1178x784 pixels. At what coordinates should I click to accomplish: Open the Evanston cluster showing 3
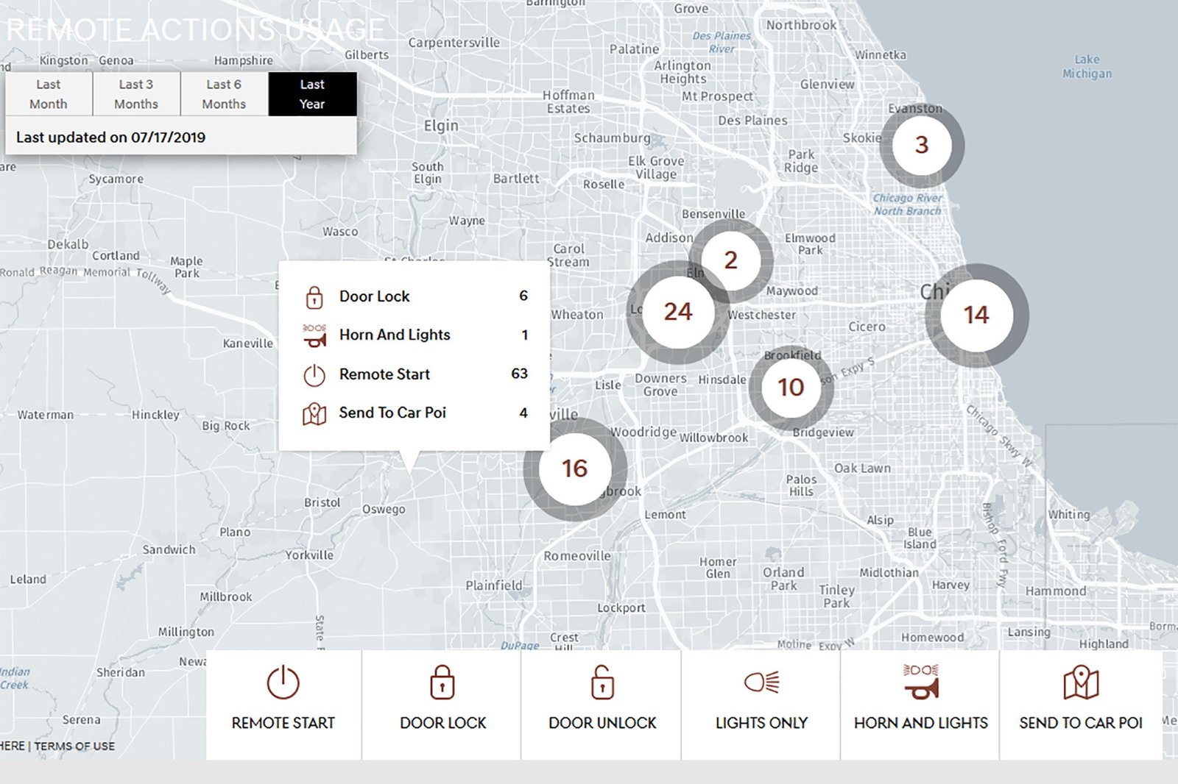pyautogui.click(x=921, y=145)
